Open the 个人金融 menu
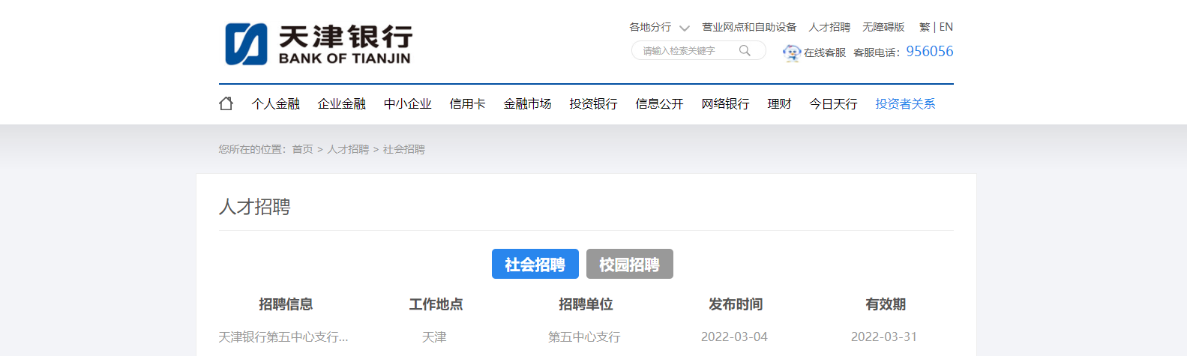This screenshot has height=356, width=1187. [x=275, y=103]
